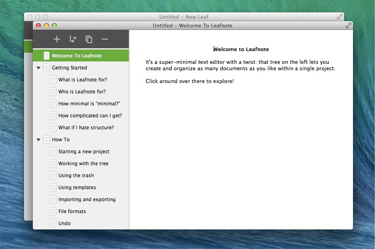Click the add new leaf plus icon
The width and height of the screenshot is (375, 249).
pos(57,39)
